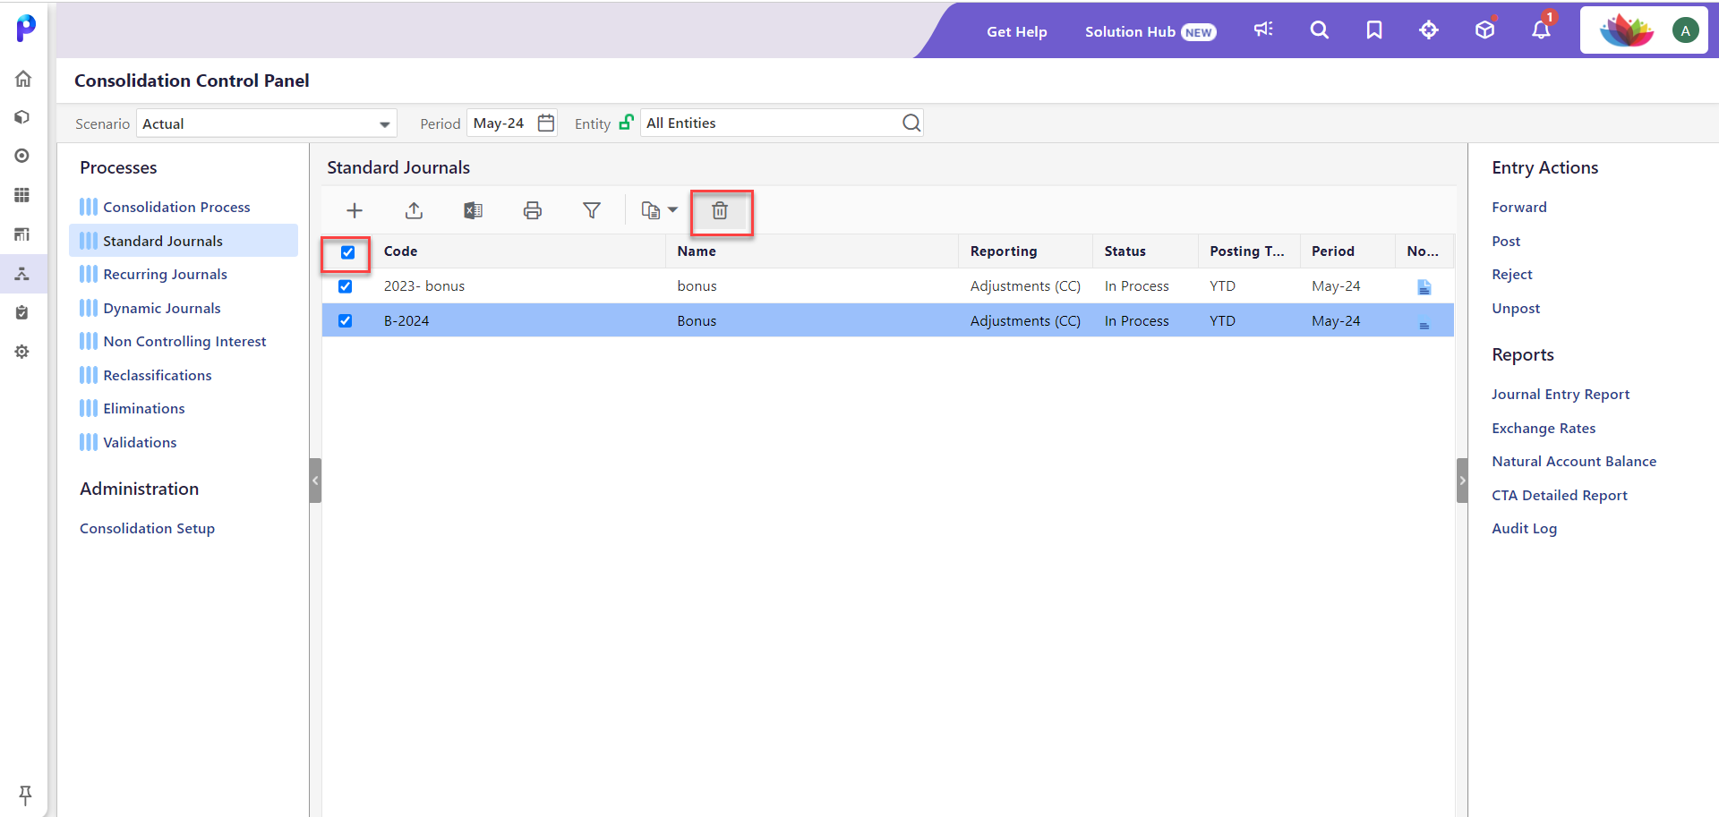Export journals to Excel
The image size is (1719, 817).
coord(473,210)
